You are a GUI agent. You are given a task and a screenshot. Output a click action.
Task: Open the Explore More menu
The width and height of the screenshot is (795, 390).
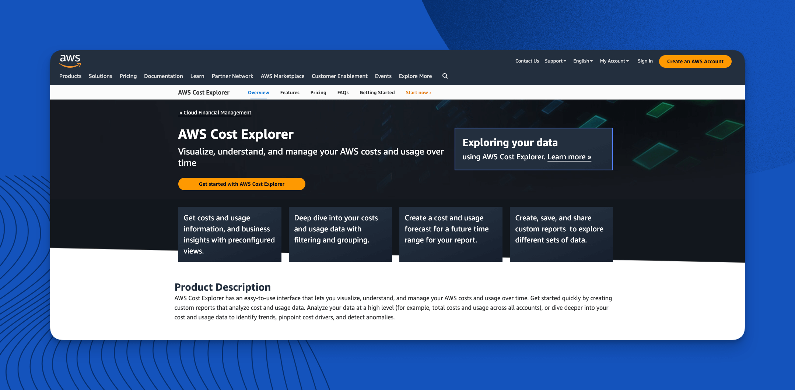coord(415,76)
